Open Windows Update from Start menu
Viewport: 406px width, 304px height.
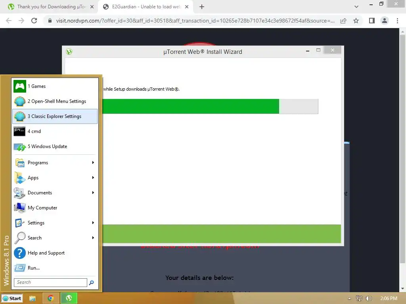click(55, 146)
